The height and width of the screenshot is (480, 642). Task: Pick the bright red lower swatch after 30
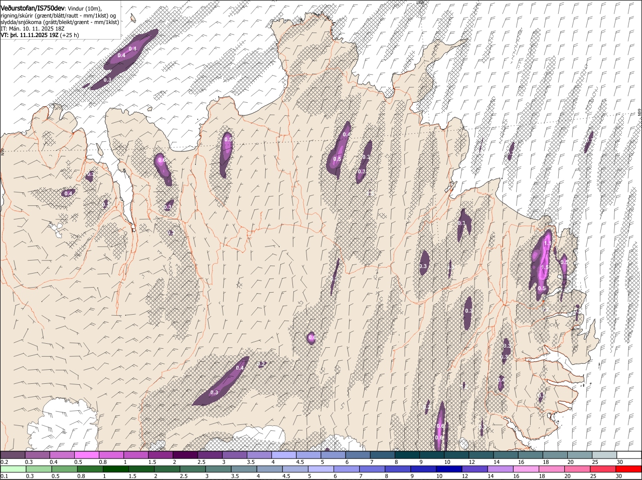coord(629,469)
